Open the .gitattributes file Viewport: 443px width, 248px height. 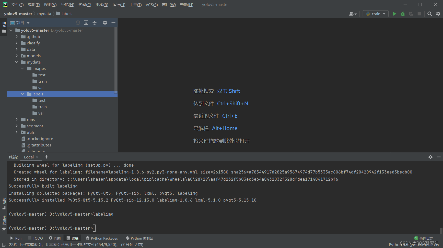click(x=39, y=145)
